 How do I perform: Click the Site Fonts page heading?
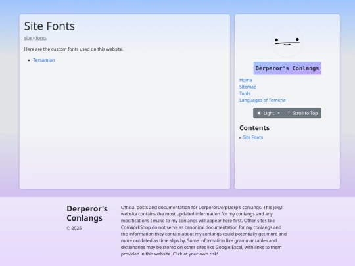click(49, 26)
